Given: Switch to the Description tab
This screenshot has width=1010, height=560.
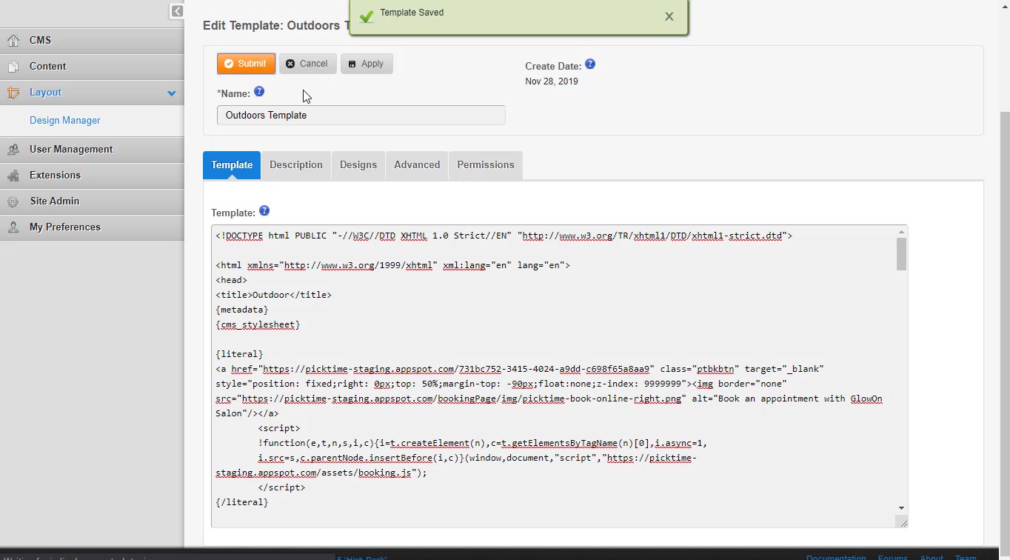Looking at the screenshot, I should pyautogui.click(x=295, y=165).
